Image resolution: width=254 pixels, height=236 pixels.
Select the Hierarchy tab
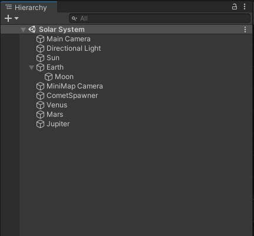point(29,8)
